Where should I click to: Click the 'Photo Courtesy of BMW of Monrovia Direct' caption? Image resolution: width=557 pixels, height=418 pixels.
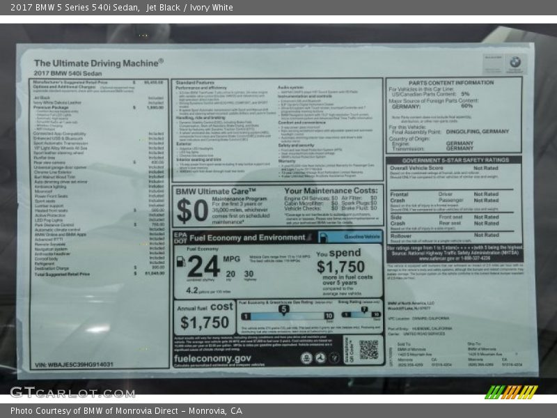point(126,411)
